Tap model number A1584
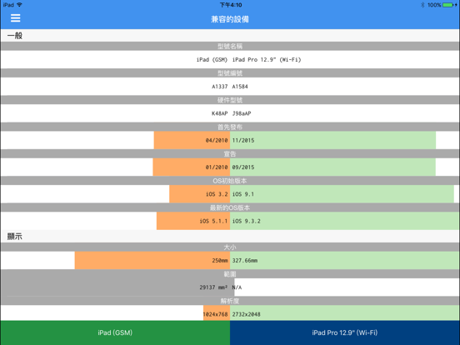 point(240,87)
